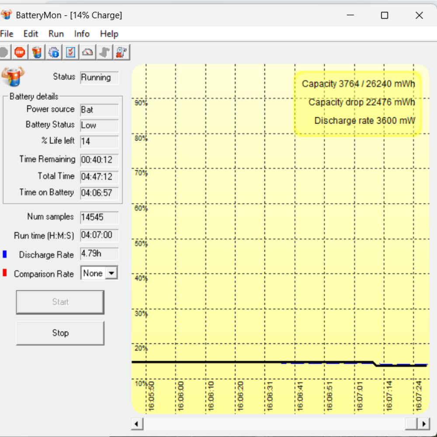Click the clear log toolbar icon
The height and width of the screenshot is (437, 437).
pyautogui.click(x=121, y=52)
